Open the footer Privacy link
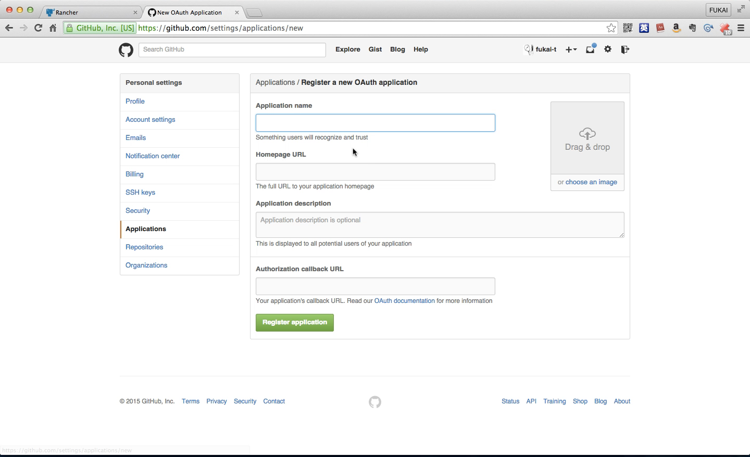 click(x=217, y=401)
